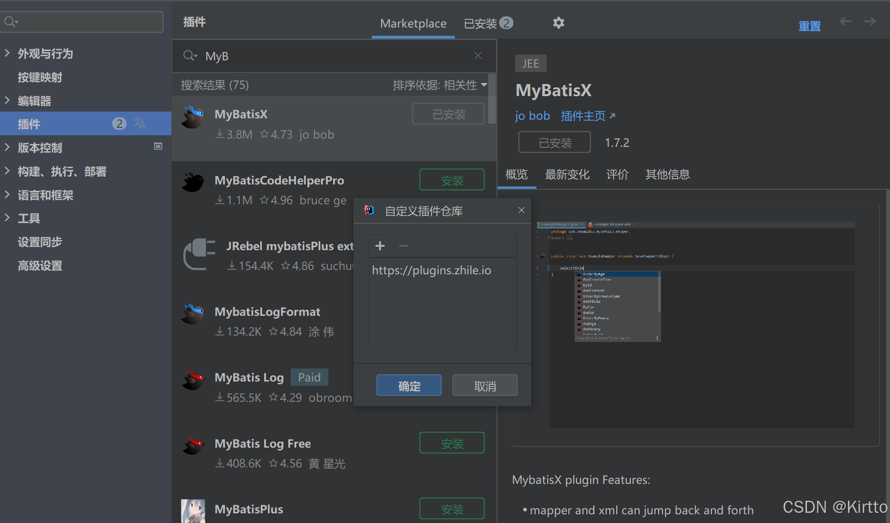Open the 概览 tab of MyBatisX

pyautogui.click(x=517, y=174)
